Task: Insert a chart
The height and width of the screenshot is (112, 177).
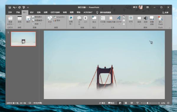Action: point(57,20)
